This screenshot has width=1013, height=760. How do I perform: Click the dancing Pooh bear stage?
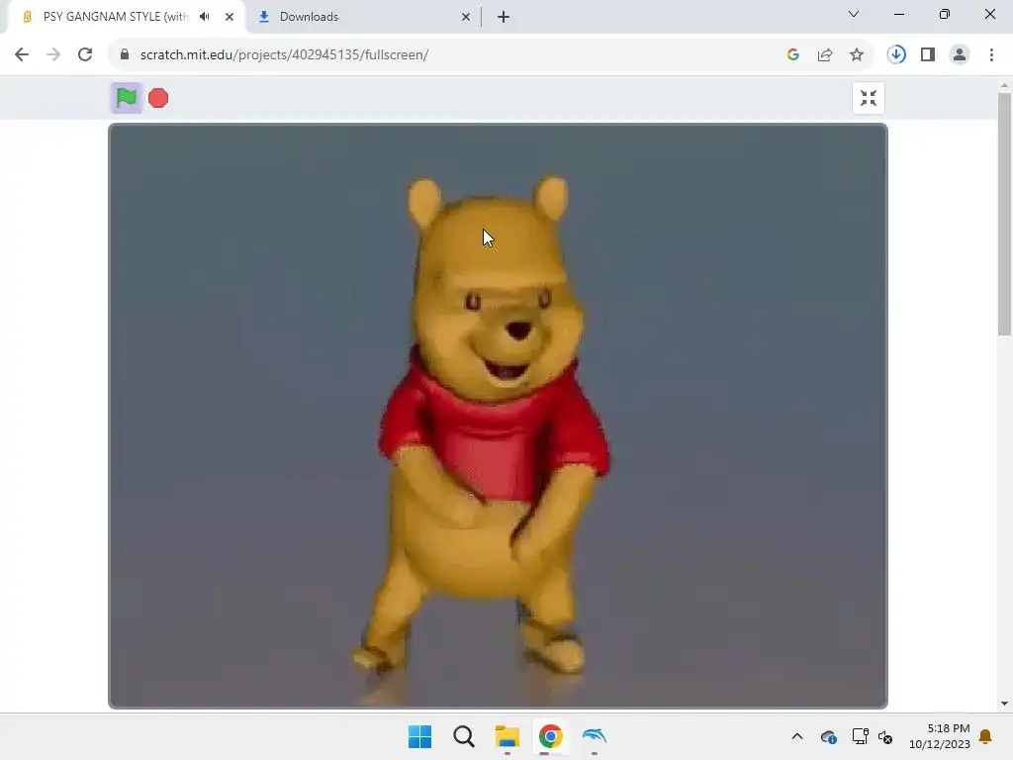[499, 417]
